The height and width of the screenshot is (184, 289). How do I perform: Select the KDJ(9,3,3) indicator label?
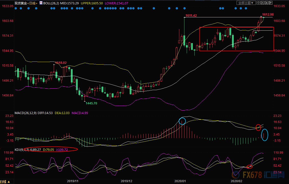pyautogui.click(x=22, y=149)
